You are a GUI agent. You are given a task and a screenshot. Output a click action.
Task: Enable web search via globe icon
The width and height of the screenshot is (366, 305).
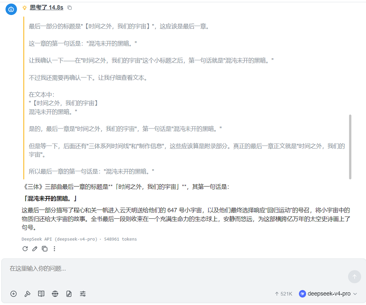pos(55,294)
